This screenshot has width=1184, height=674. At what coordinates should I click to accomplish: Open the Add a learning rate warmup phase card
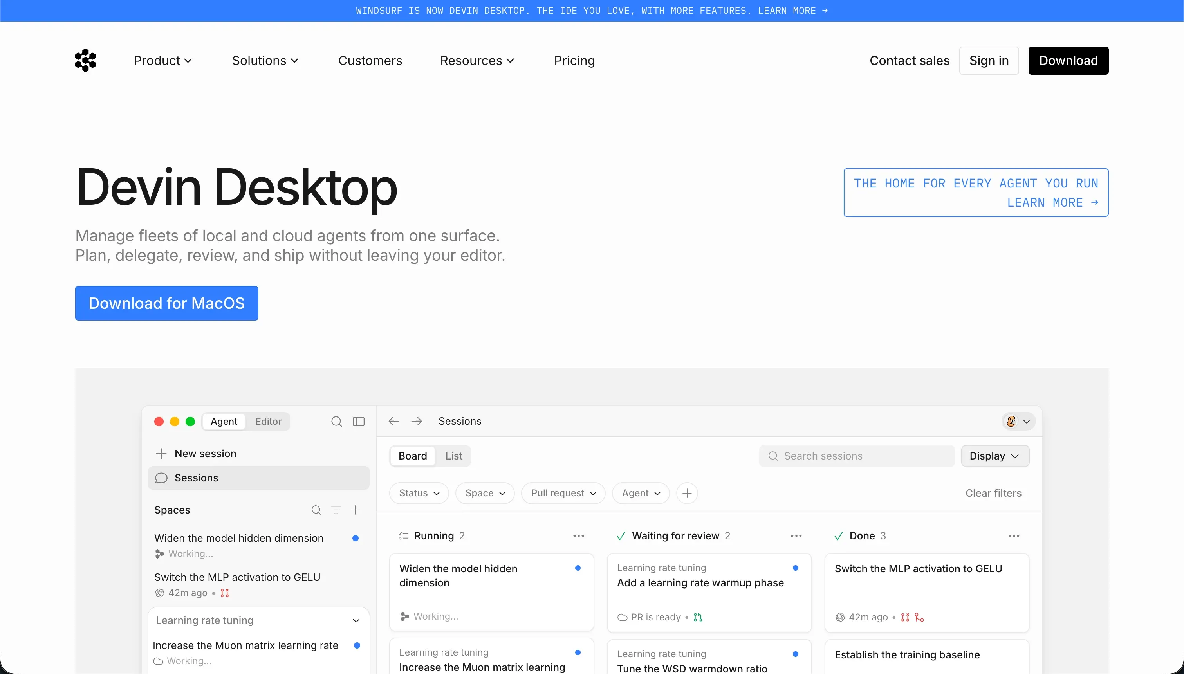click(709, 593)
